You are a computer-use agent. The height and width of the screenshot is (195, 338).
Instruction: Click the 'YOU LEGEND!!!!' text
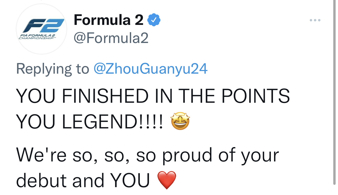click(90, 122)
